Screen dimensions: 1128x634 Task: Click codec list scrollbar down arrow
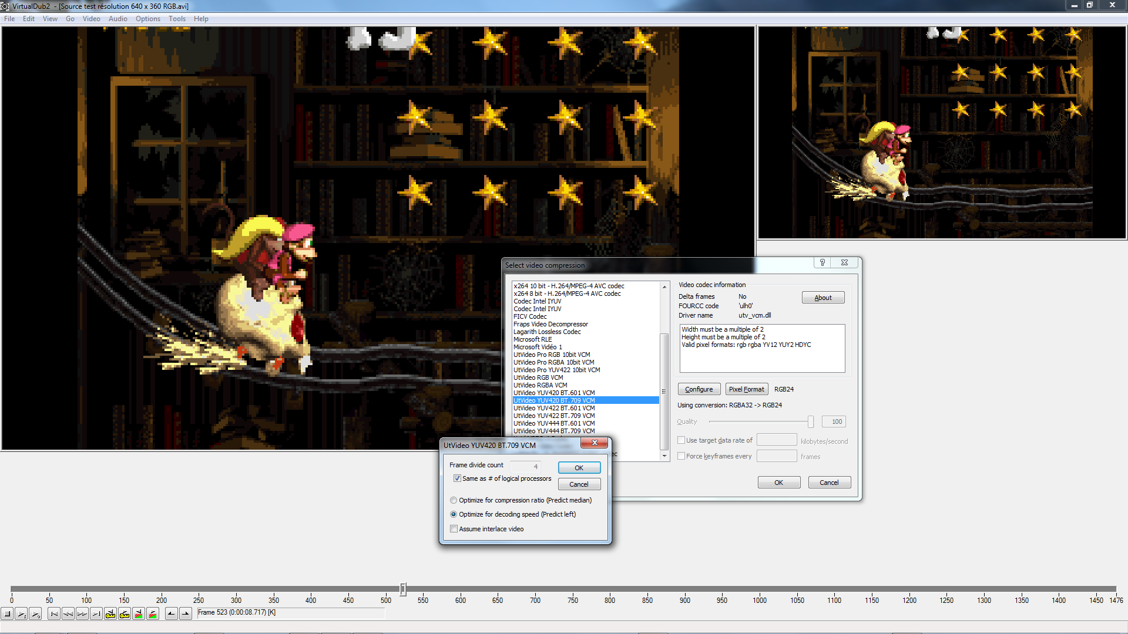click(x=664, y=456)
